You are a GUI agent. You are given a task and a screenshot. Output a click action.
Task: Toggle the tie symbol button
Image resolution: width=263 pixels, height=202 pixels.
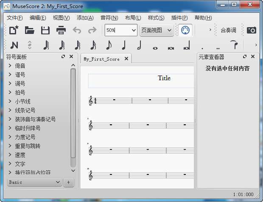(234, 45)
